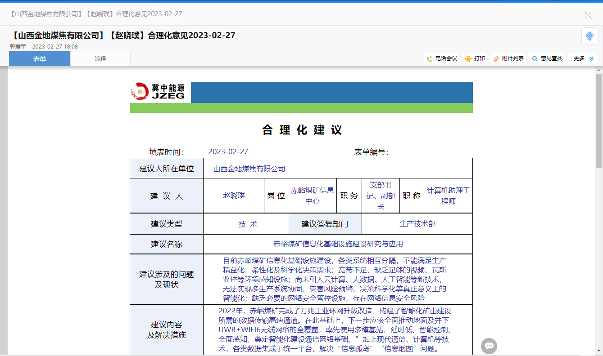Click the 生产技术部 reply department value
603x356 pixels.
[417, 224]
